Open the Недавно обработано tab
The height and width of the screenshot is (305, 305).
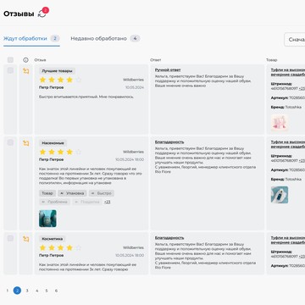coord(105,38)
